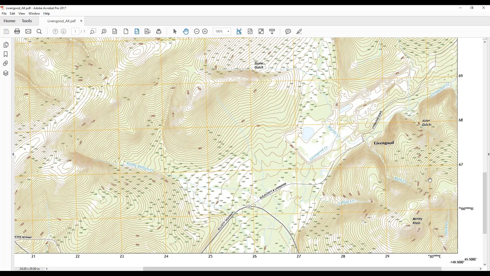Expand the left navigation pane arrow
The height and width of the screenshot is (276, 490).
(13, 154)
